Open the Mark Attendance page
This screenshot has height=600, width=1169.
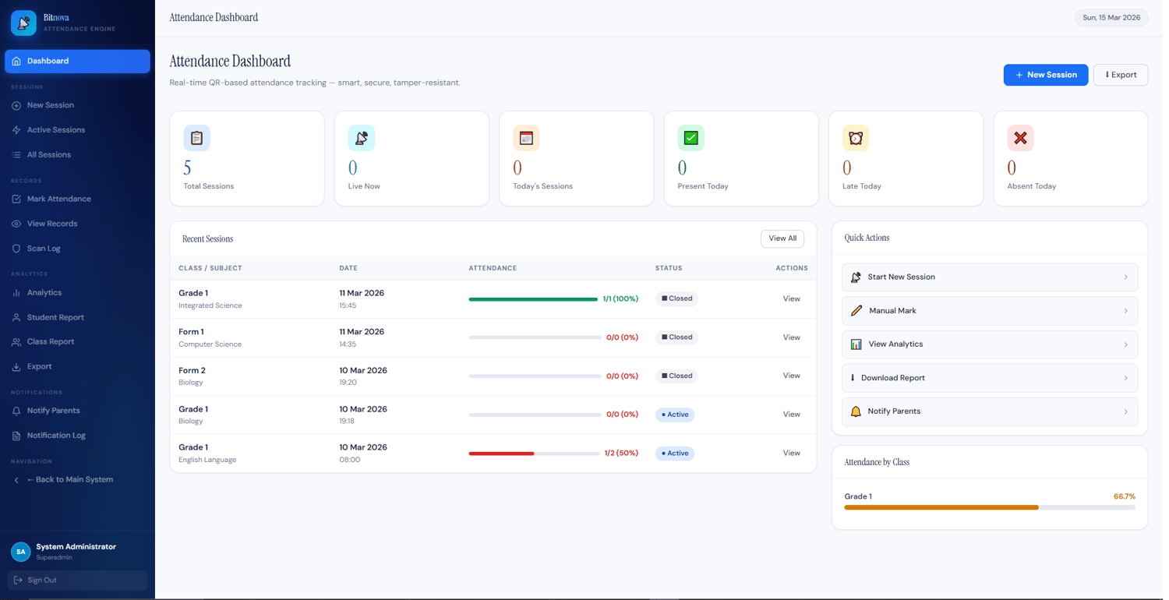pyautogui.click(x=77, y=199)
